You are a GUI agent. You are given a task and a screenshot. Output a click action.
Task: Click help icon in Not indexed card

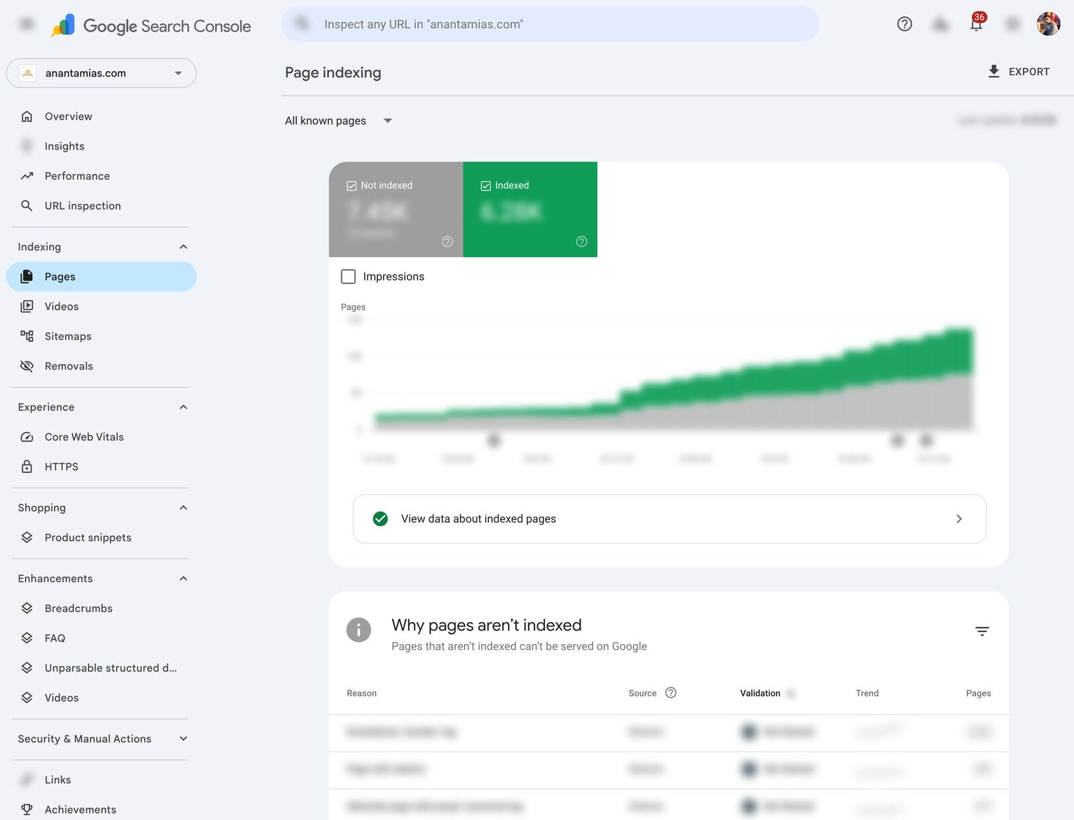coord(448,242)
